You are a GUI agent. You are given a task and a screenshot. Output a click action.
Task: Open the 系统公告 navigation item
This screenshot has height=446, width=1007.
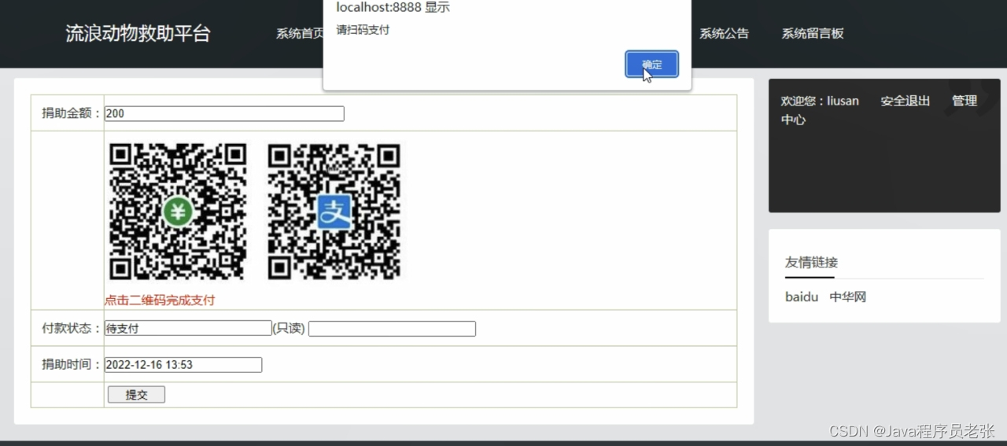pos(724,34)
